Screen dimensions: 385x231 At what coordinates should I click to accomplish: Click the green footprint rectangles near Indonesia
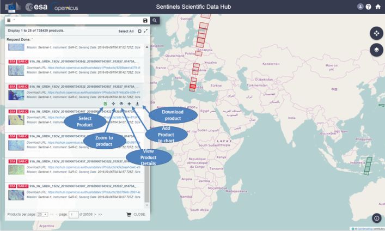(368, 166)
